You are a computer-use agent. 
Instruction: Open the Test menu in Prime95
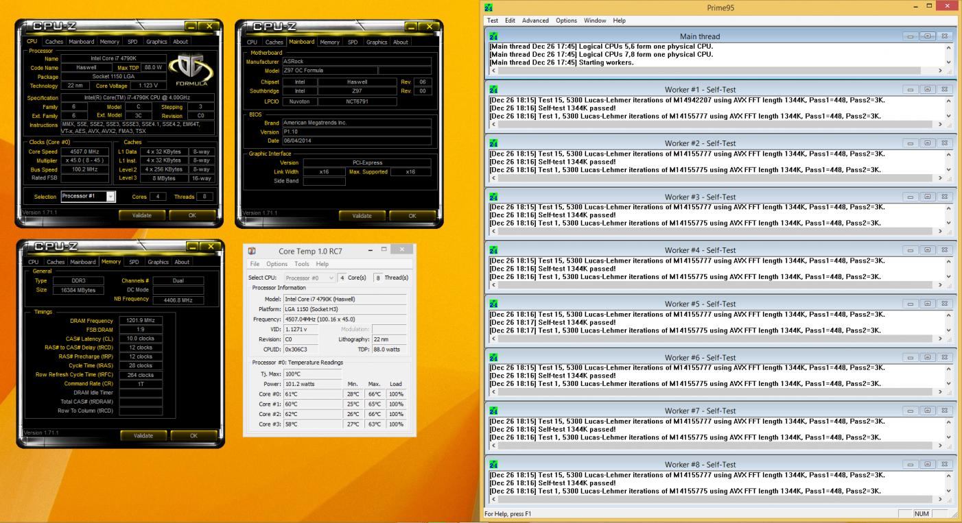point(493,21)
